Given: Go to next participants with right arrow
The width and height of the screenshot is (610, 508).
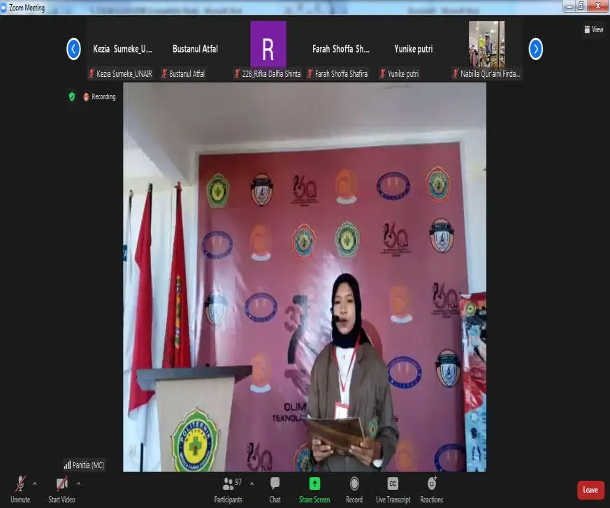Looking at the screenshot, I should [535, 49].
